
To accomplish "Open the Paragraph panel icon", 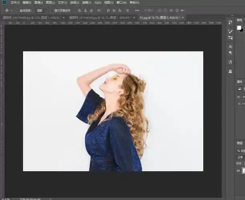I will (230, 53).
